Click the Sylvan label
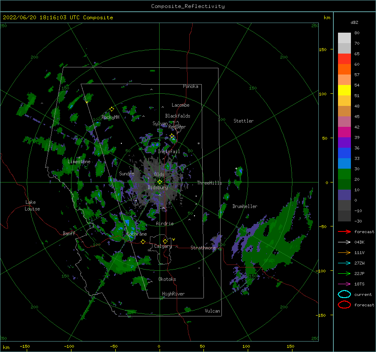Viewport: 376px width, 352px height. 160,123
